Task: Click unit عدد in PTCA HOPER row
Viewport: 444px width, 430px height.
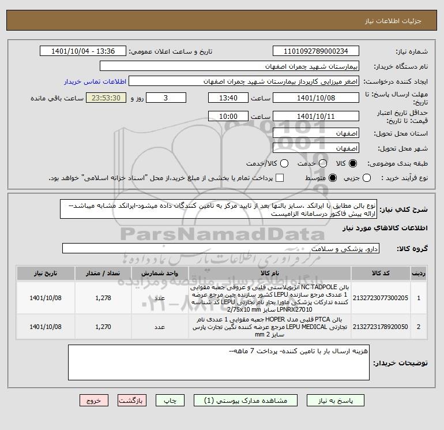Action: click(x=160, y=327)
